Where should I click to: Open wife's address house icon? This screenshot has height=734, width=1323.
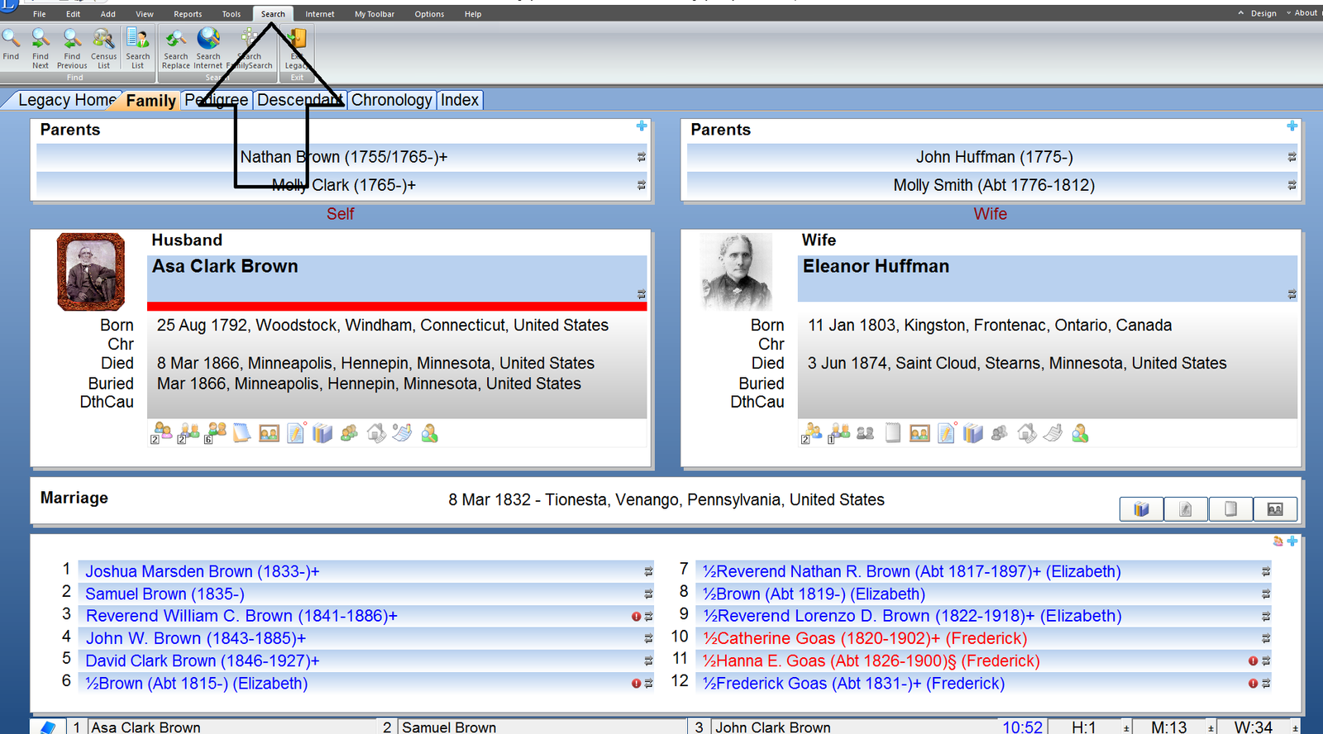[x=1027, y=432]
